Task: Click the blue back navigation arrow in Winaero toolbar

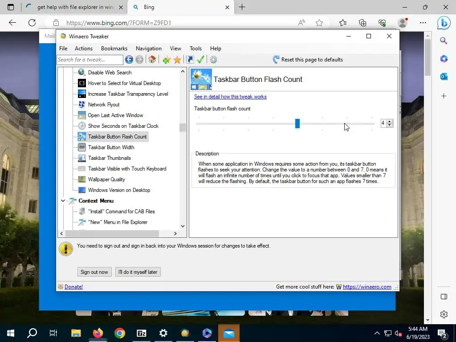Action: tap(129, 60)
